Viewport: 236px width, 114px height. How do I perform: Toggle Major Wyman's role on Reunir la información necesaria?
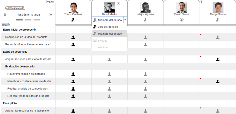[x=145, y=45]
